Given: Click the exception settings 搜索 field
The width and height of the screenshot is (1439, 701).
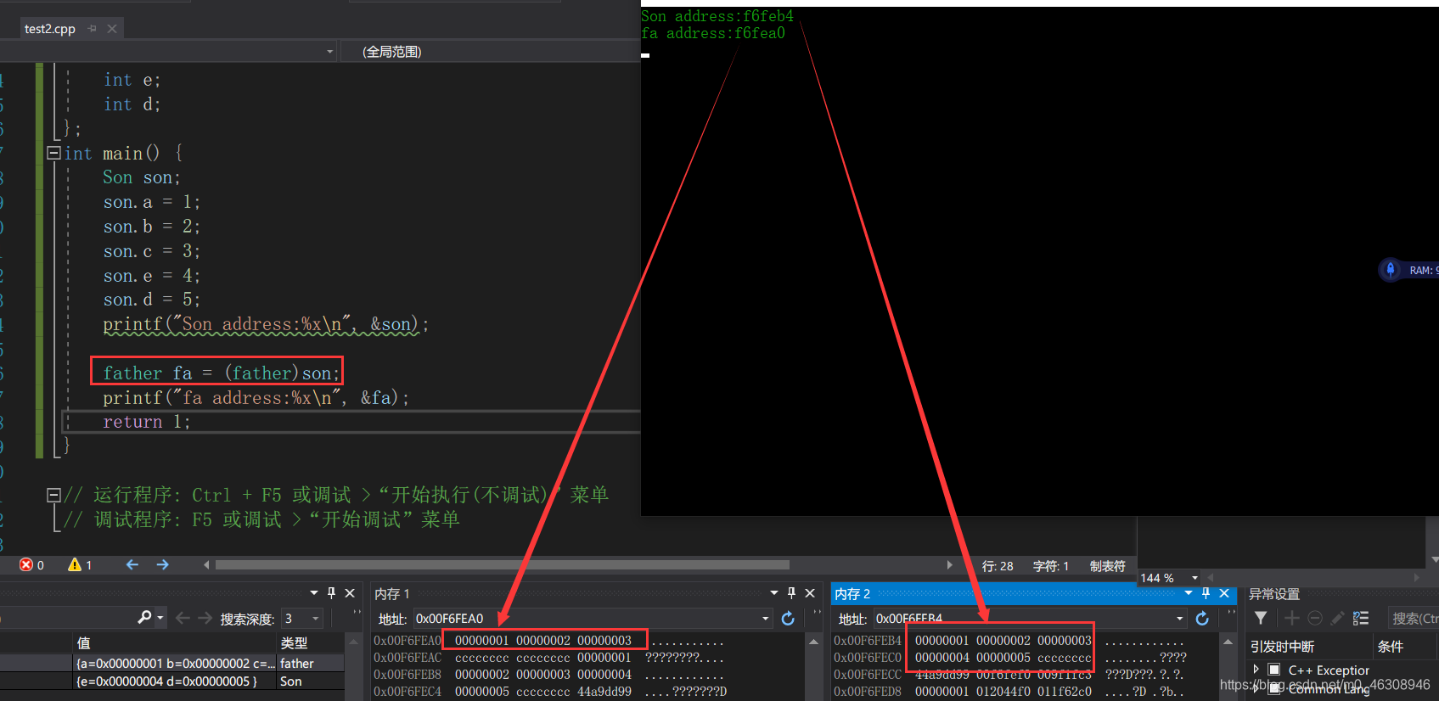Looking at the screenshot, I should (x=1414, y=619).
